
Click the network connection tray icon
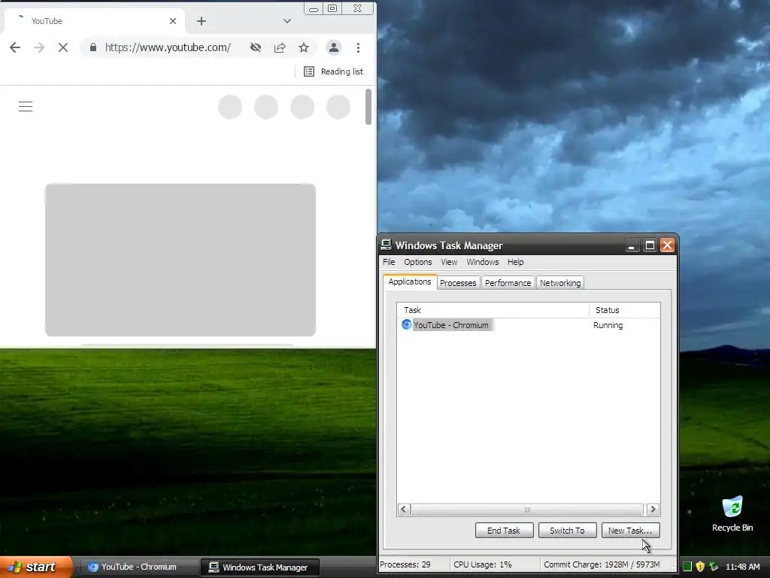(x=714, y=567)
